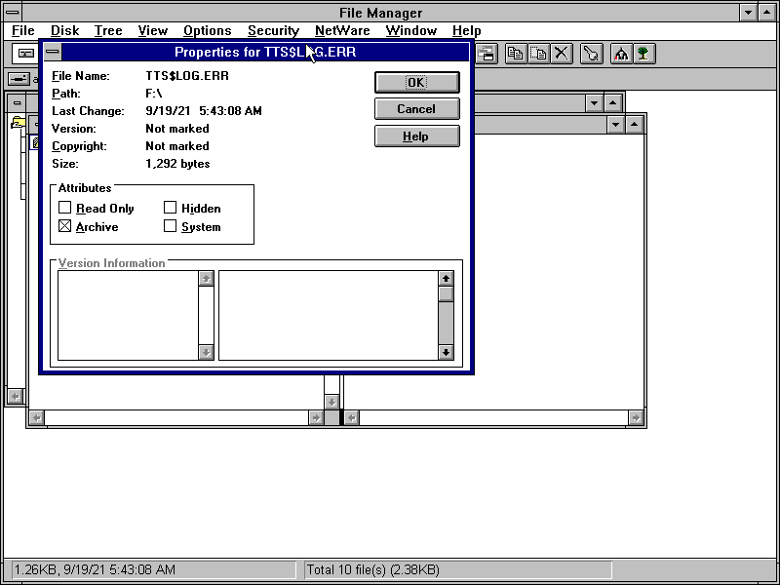Click the Properties for TTS$LOG.ERR title bar
Image resolution: width=780 pixels, height=585 pixels.
pos(265,52)
